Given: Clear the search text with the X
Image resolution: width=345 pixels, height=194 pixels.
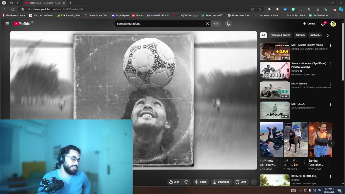Looking at the screenshot, I should (208, 24).
